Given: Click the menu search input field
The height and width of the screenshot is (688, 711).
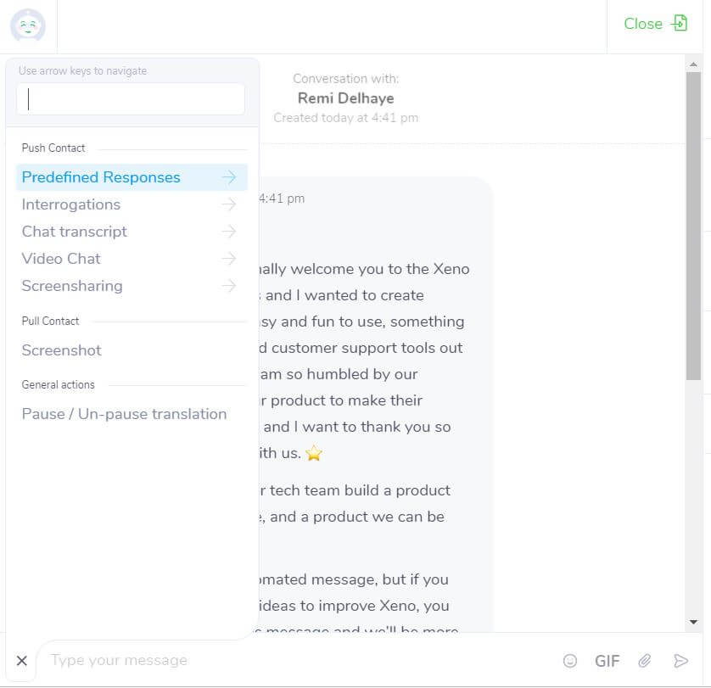Looking at the screenshot, I should [132, 99].
